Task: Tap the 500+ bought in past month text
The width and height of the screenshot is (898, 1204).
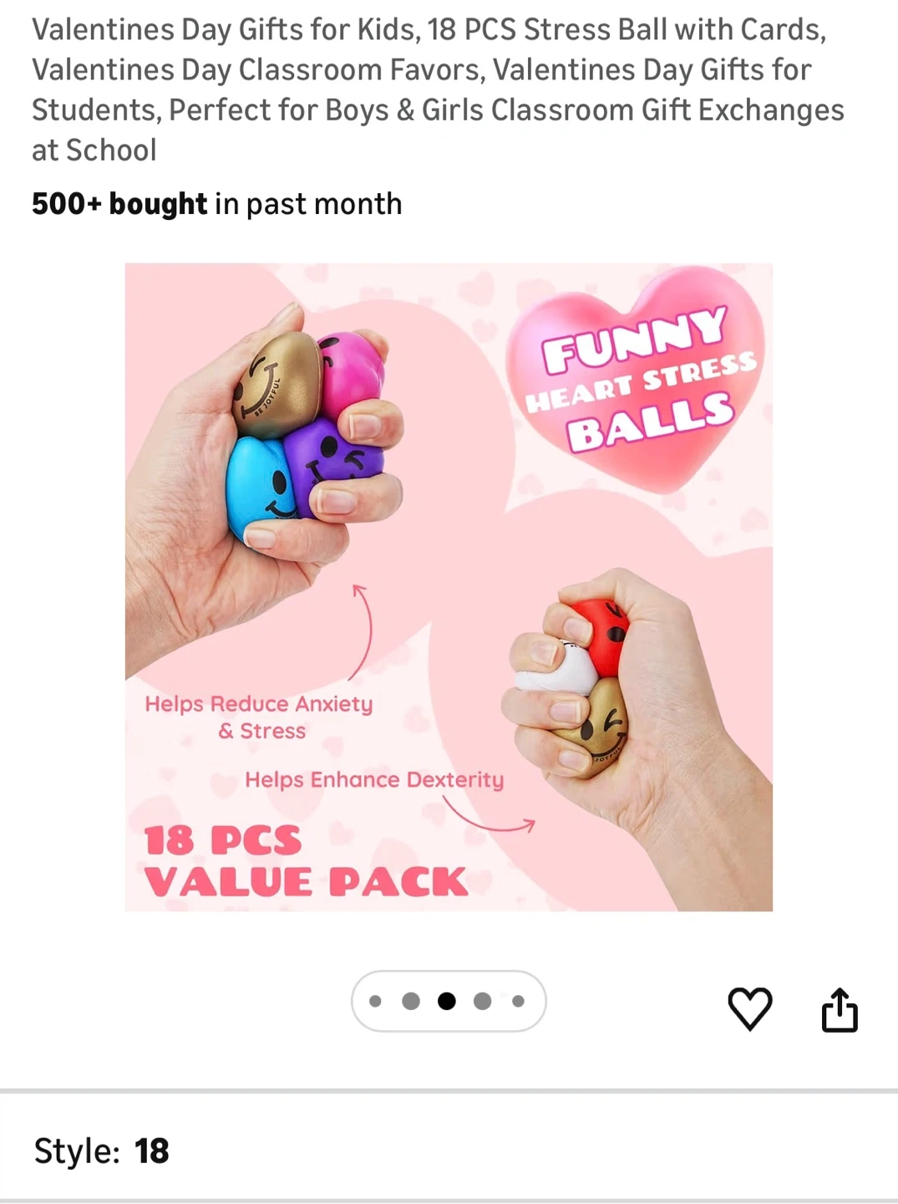Action: tap(216, 204)
